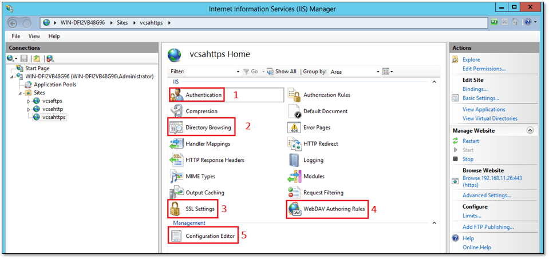The height and width of the screenshot is (259, 549).
Task: Open Error Pages feature
Action: coord(309,127)
